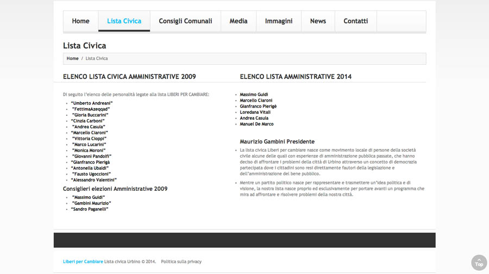Viewport: 489px width, 274px height.
Task: Click the Lista Civica page heading
Action: pos(85,46)
